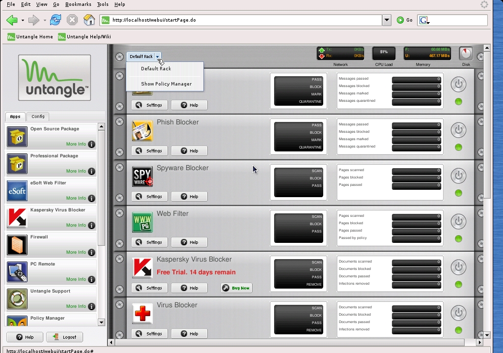Click the Memory usage monitor
The image size is (503, 353).
[x=427, y=53]
